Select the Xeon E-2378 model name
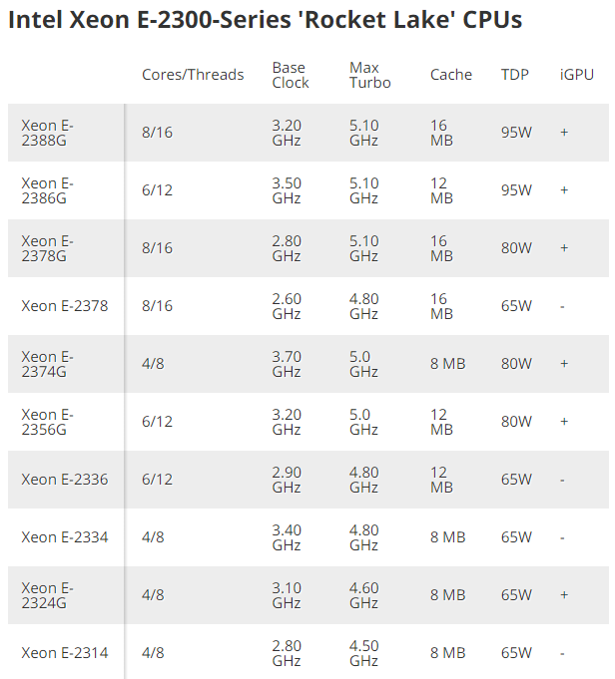Screen dimensions: 615x679 click(65, 306)
